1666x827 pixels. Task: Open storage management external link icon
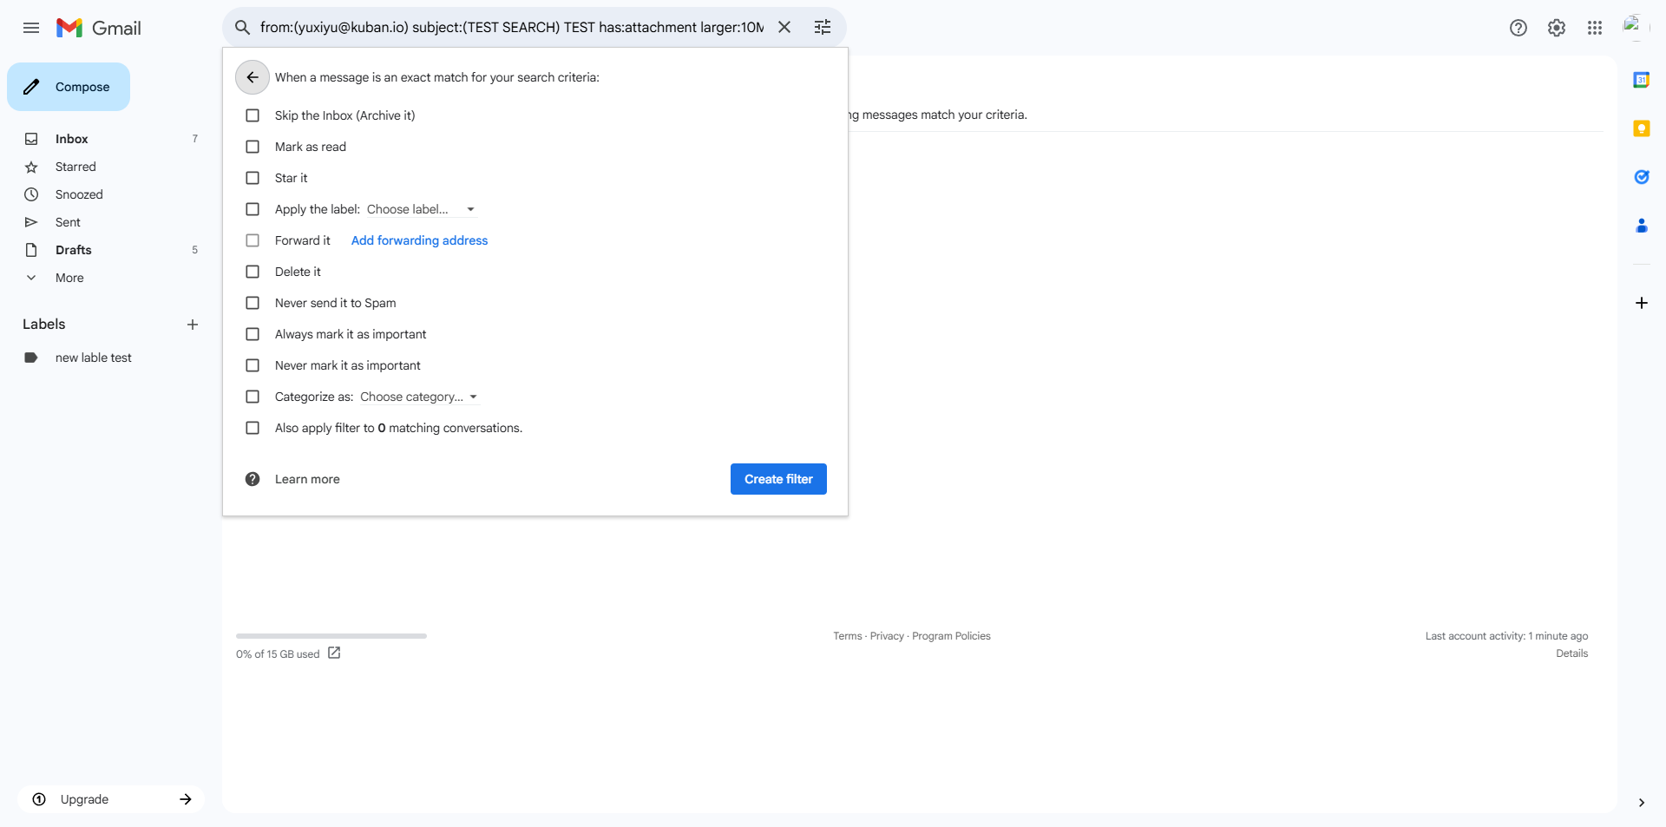[334, 653]
